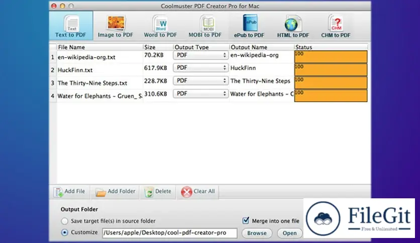Click row number 3 in the list
Viewport: 420px width, 243px height.
[x=52, y=83]
